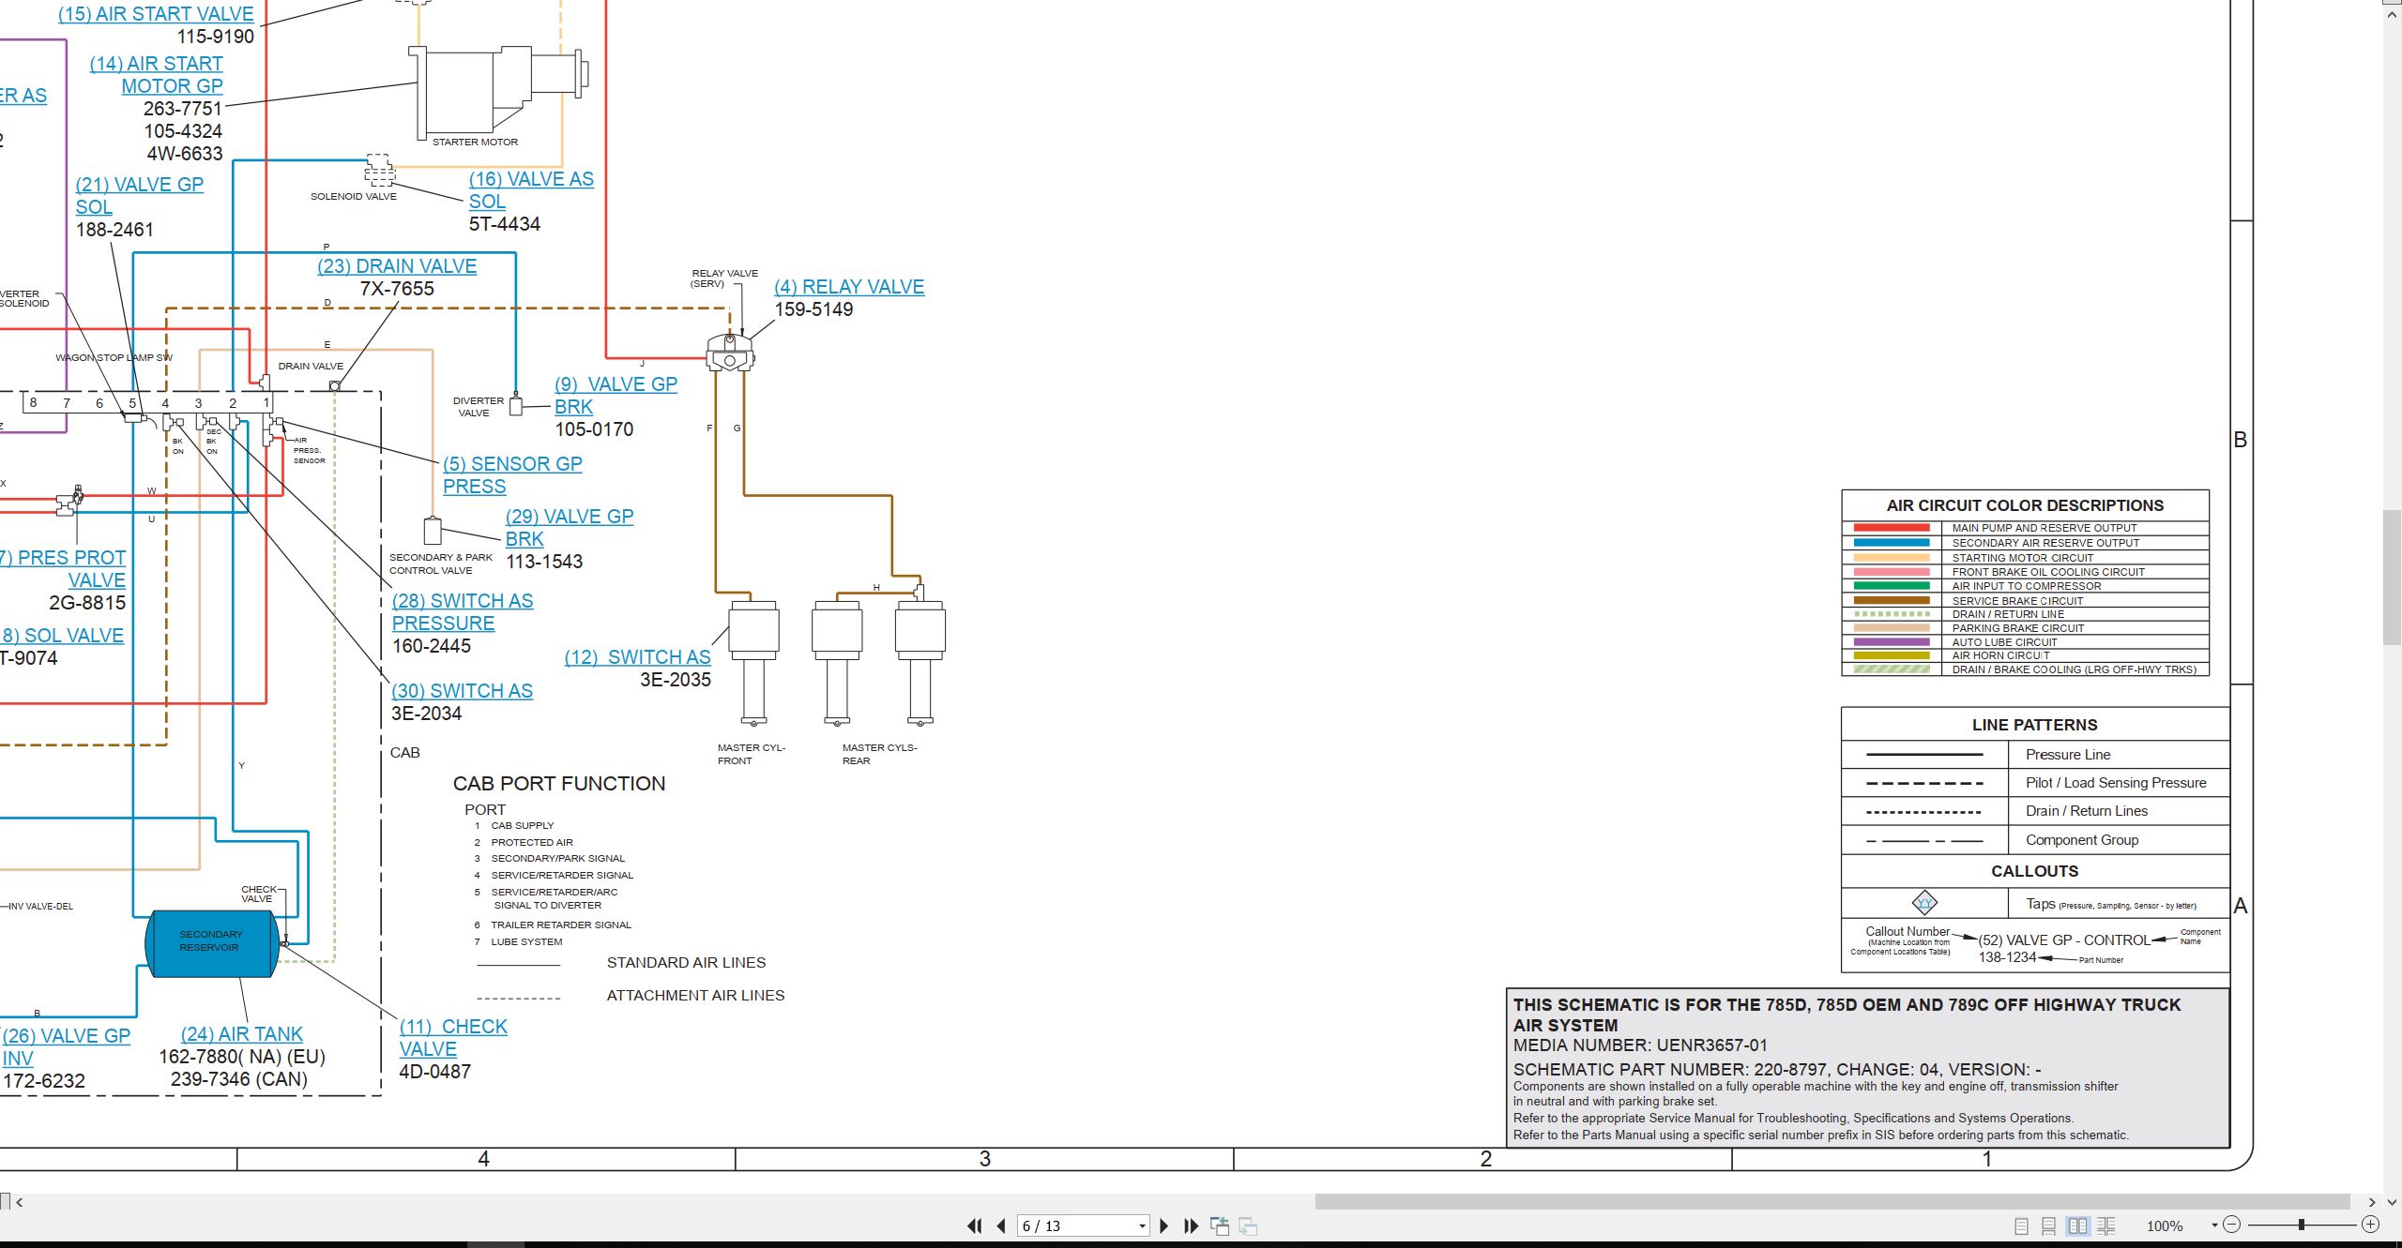Click the taps diamond callout symbol
Screen dimensions: 2402x1248
(1924, 903)
